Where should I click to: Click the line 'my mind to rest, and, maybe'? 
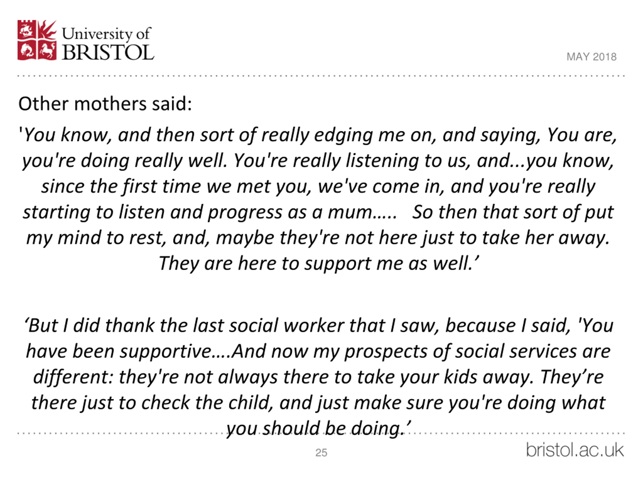coord(318,238)
